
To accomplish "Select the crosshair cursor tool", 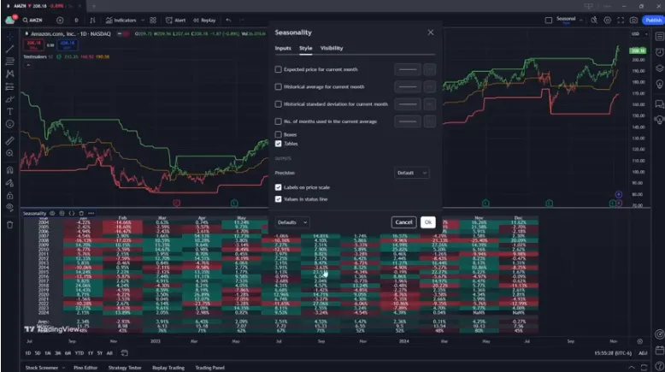I will (x=9, y=37).
